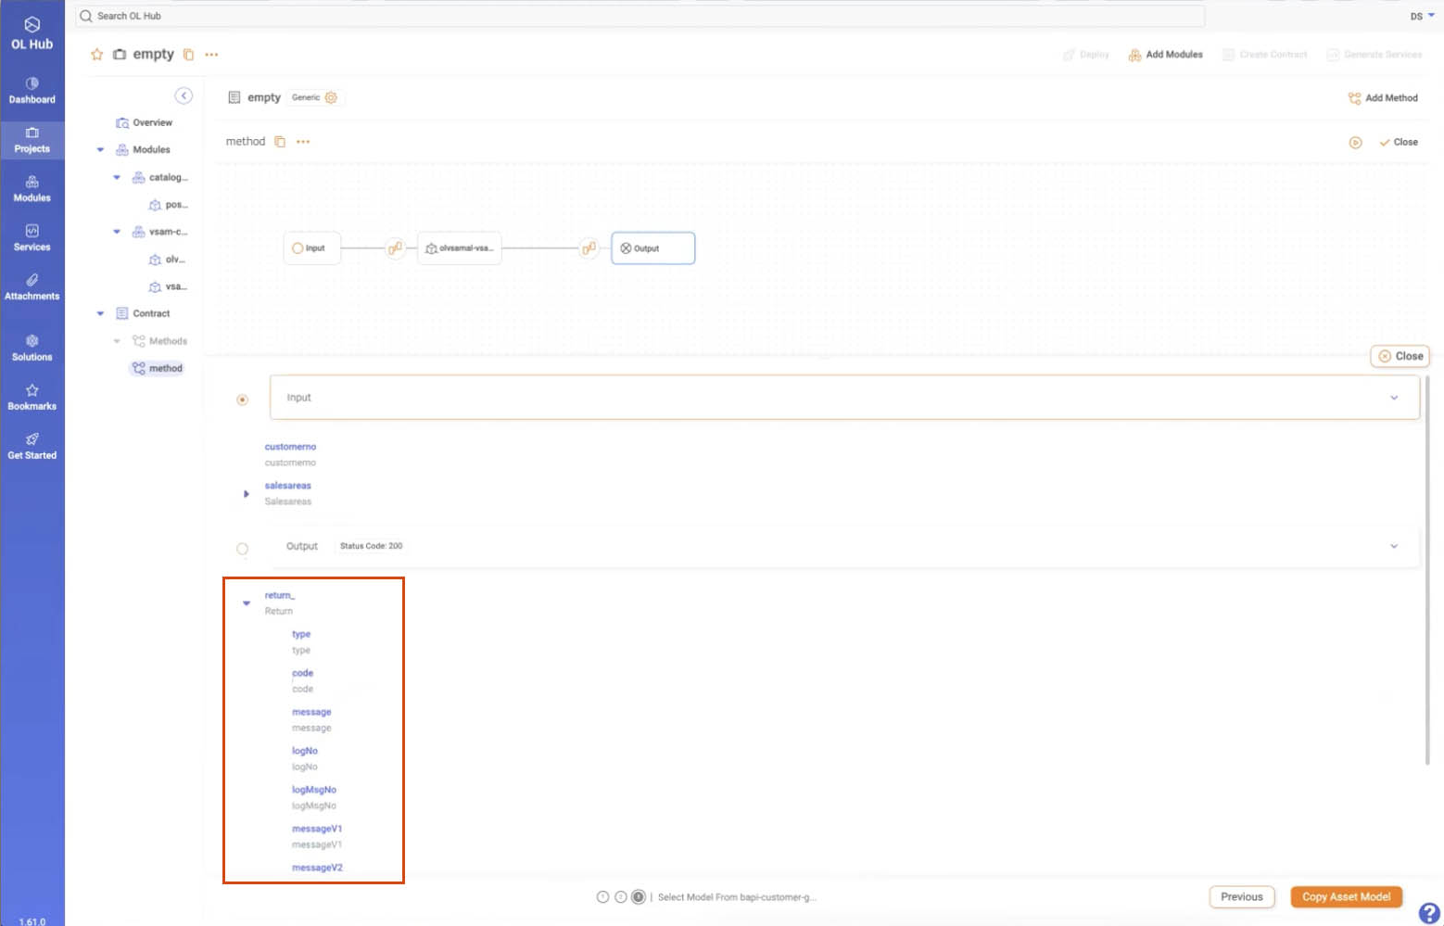
Task: Collapse the vsam-c module node
Action: [117, 232]
